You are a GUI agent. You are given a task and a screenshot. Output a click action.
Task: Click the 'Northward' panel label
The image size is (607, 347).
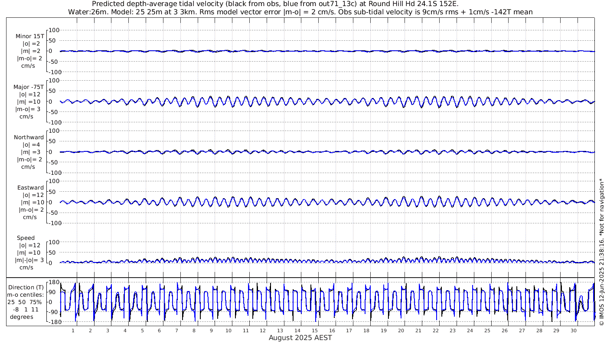tap(29, 137)
